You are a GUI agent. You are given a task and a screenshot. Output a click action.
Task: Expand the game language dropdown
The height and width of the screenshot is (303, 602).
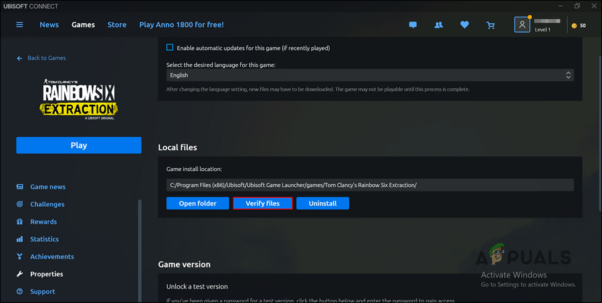point(370,75)
